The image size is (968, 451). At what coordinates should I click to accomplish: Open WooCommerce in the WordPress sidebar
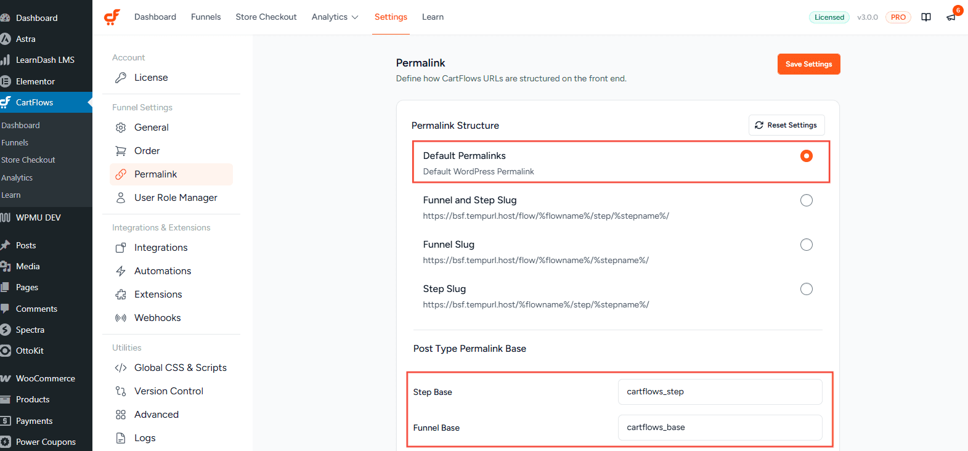[x=45, y=378]
